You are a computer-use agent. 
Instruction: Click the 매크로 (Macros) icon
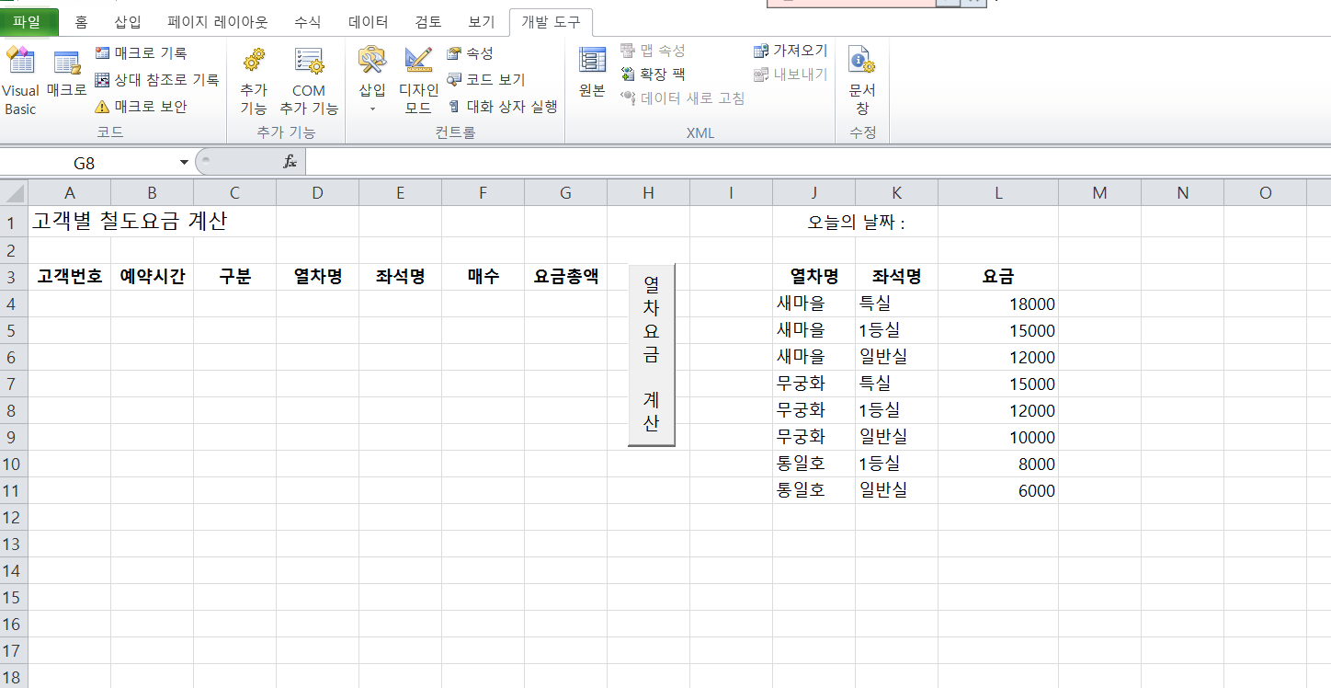click(66, 74)
